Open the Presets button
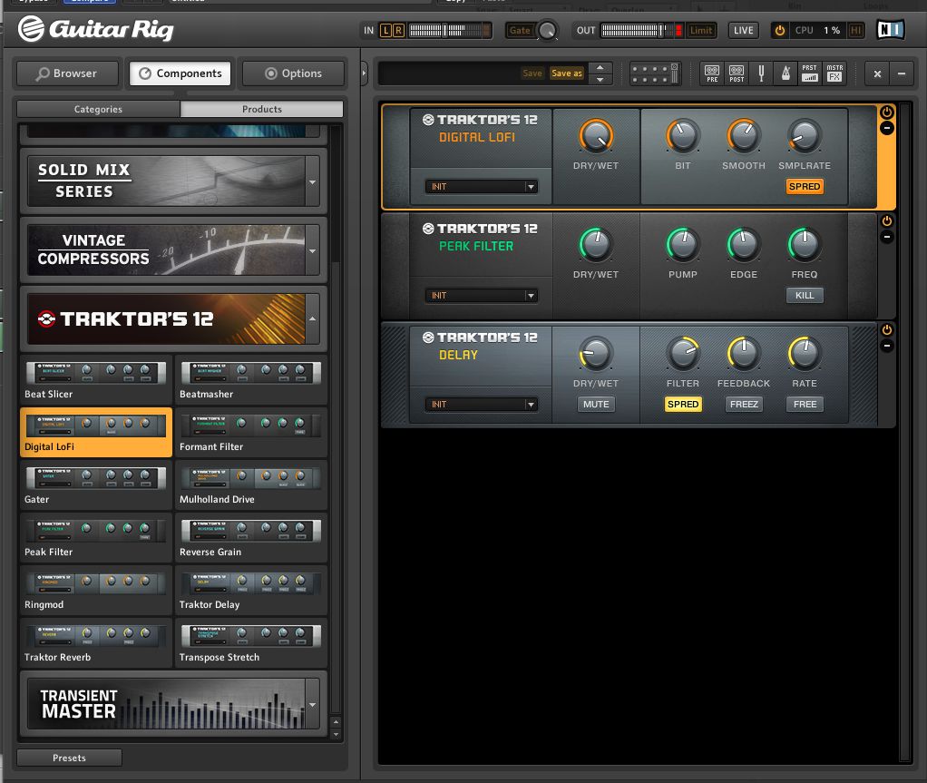This screenshot has width=927, height=783. point(69,758)
